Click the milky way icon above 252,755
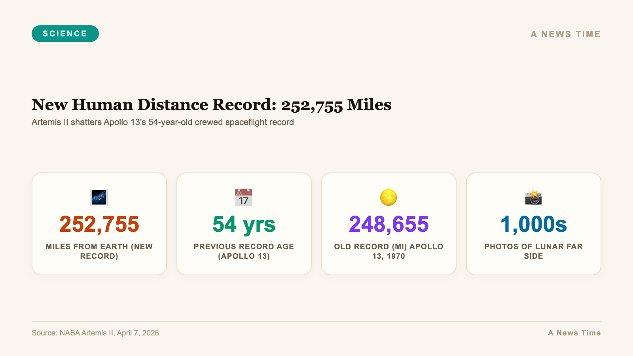Image resolution: width=633 pixels, height=356 pixels. (99, 197)
